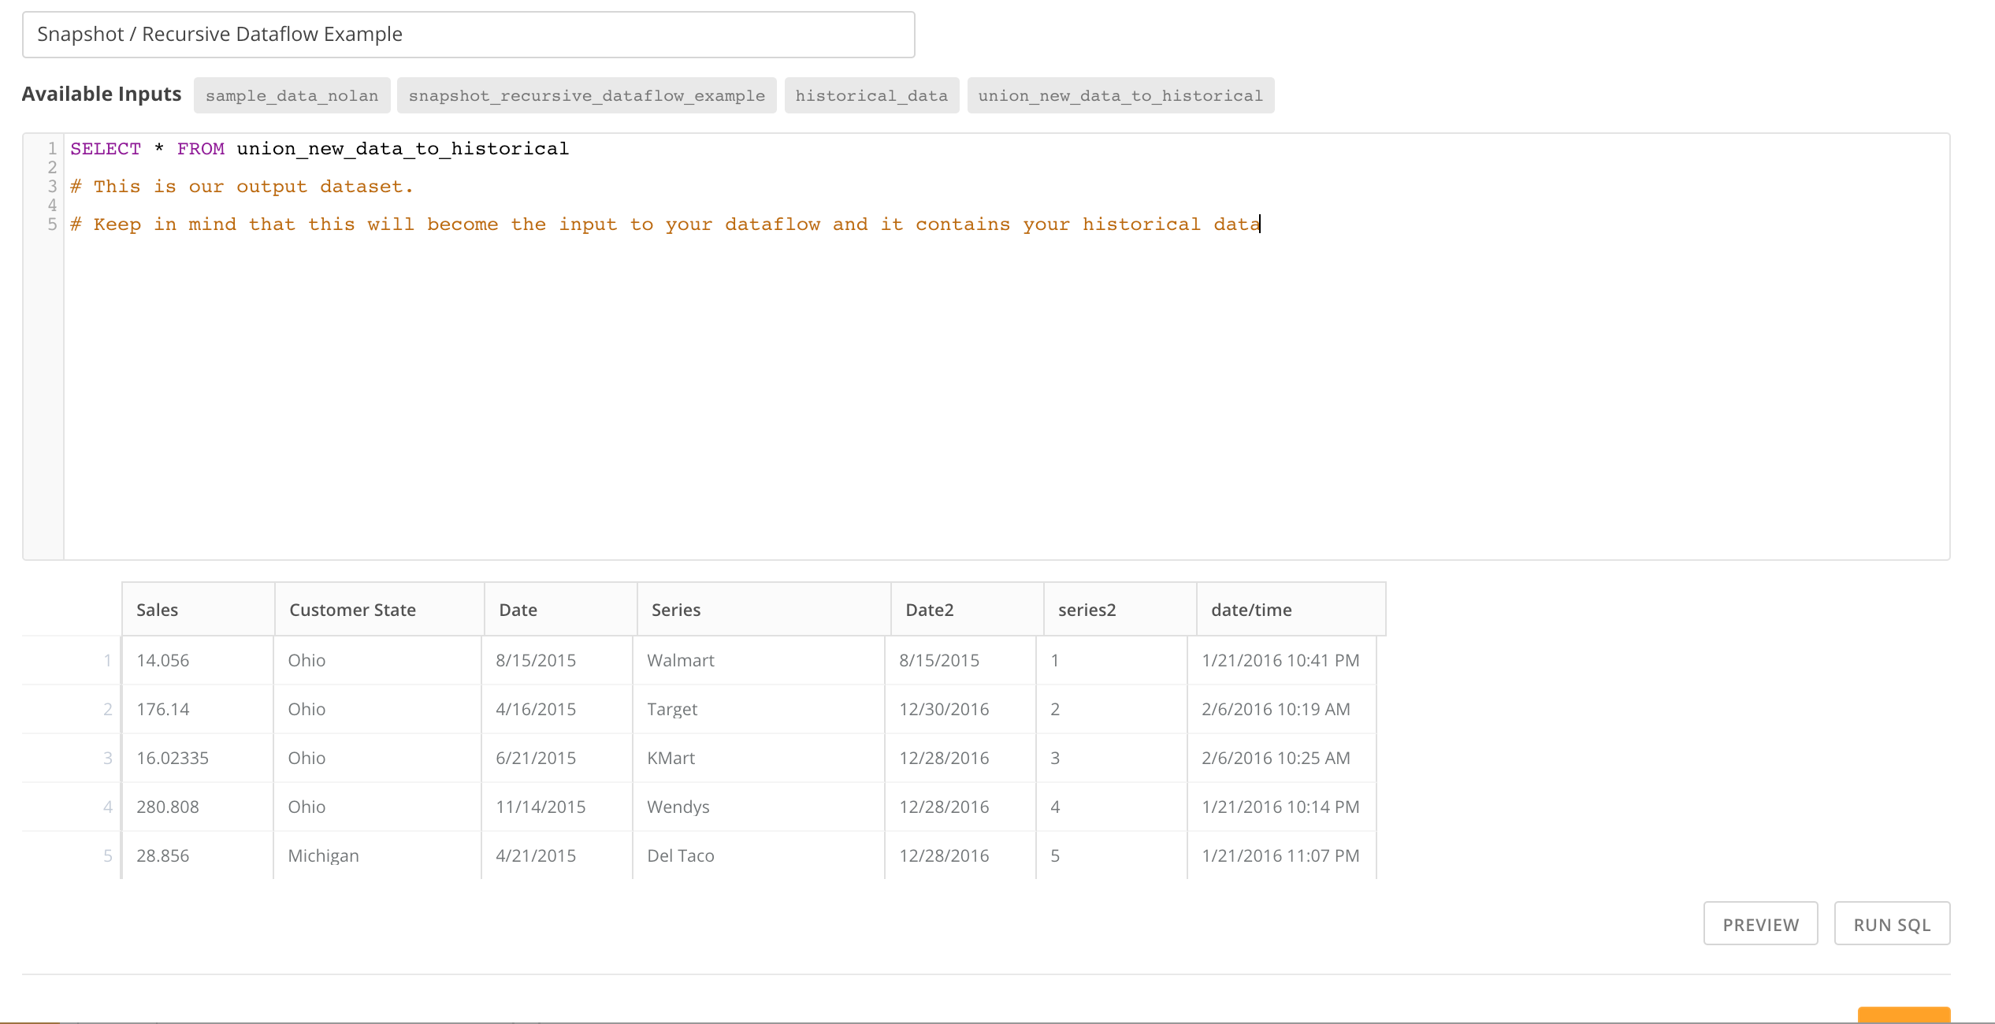The width and height of the screenshot is (1995, 1024).
Task: Click the orange button at bottom right
Action: click(1904, 1018)
